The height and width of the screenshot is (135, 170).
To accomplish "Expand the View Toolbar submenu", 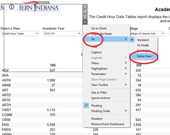I will [106, 85].
